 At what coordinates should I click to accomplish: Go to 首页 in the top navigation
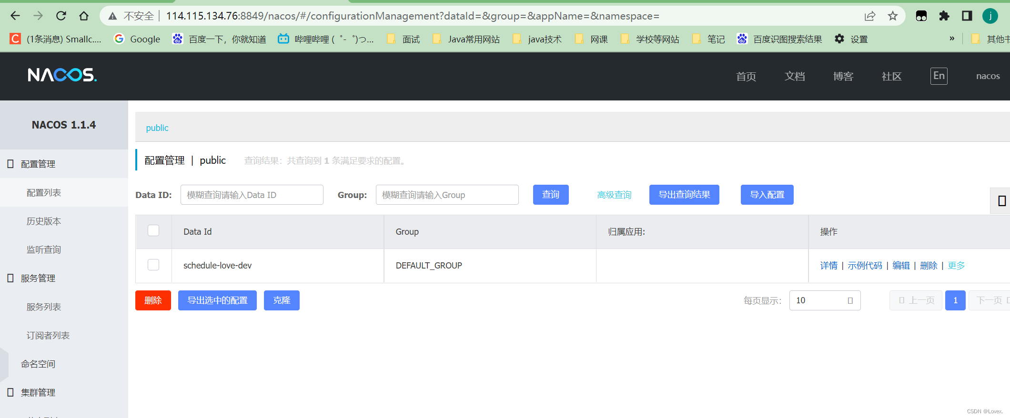coord(746,76)
